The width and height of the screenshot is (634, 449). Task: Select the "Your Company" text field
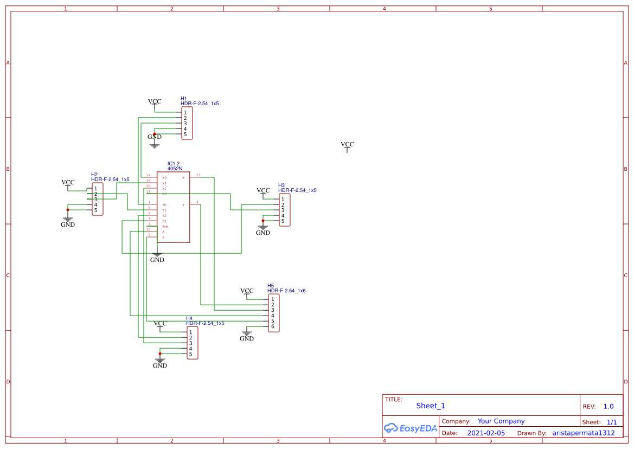[501, 421]
